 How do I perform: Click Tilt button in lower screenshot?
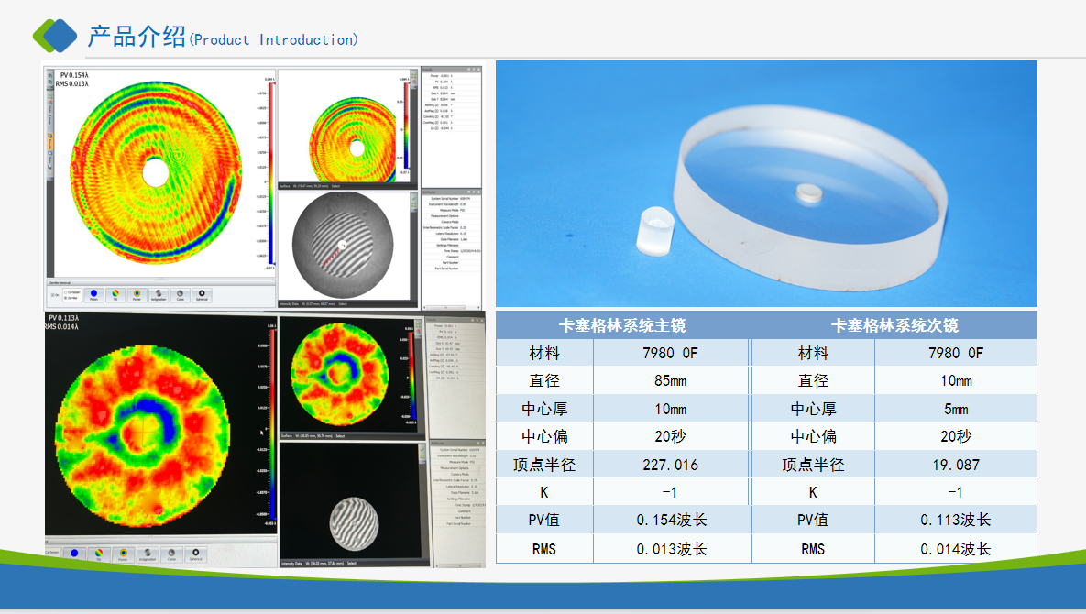tap(99, 554)
